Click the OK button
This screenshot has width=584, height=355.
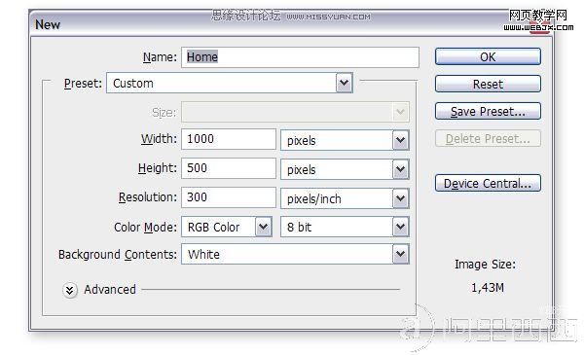488,56
